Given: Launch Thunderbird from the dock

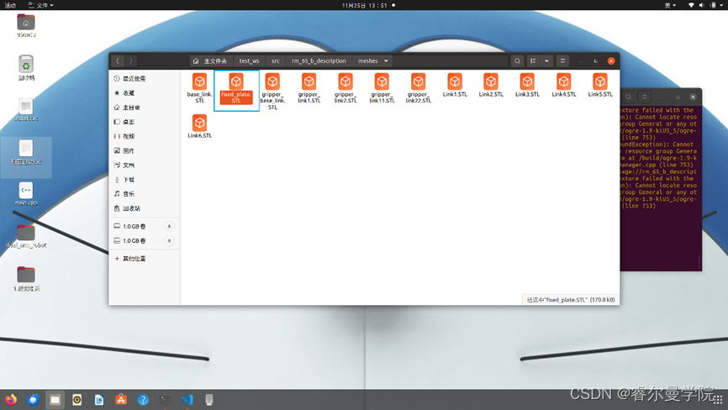Looking at the screenshot, I should coord(33,399).
